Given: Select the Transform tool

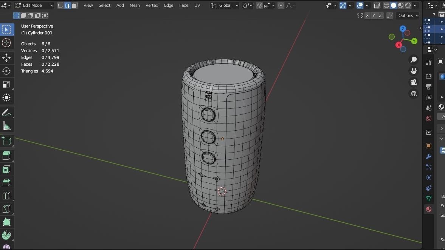Looking at the screenshot, I should (x=6, y=98).
